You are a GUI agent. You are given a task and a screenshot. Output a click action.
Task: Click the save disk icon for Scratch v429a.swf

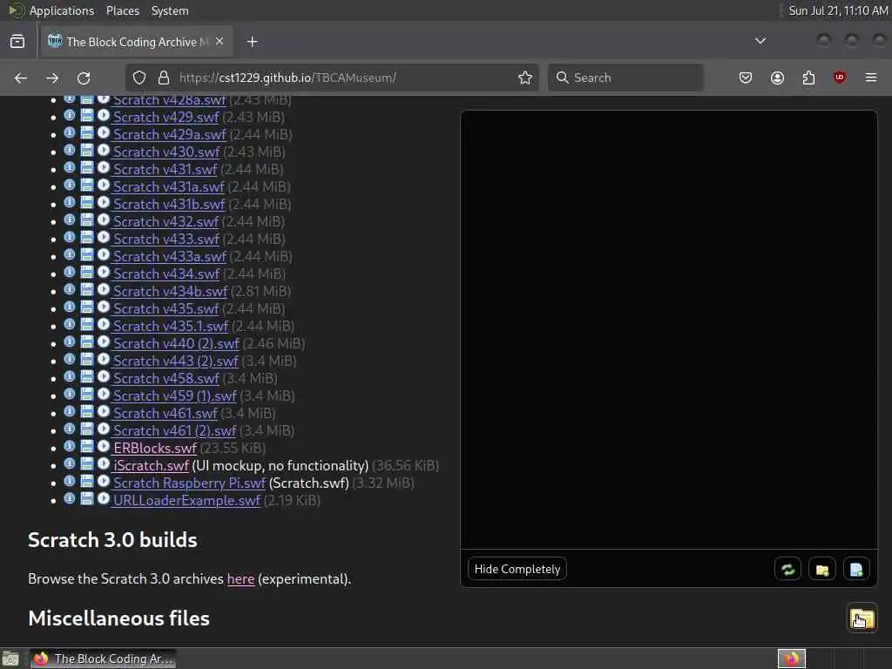click(x=86, y=133)
